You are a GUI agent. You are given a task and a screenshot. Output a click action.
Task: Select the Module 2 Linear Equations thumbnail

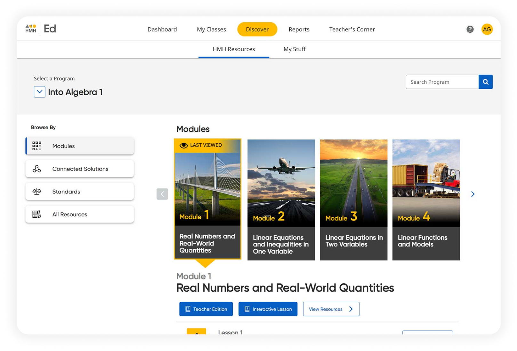pos(281,199)
